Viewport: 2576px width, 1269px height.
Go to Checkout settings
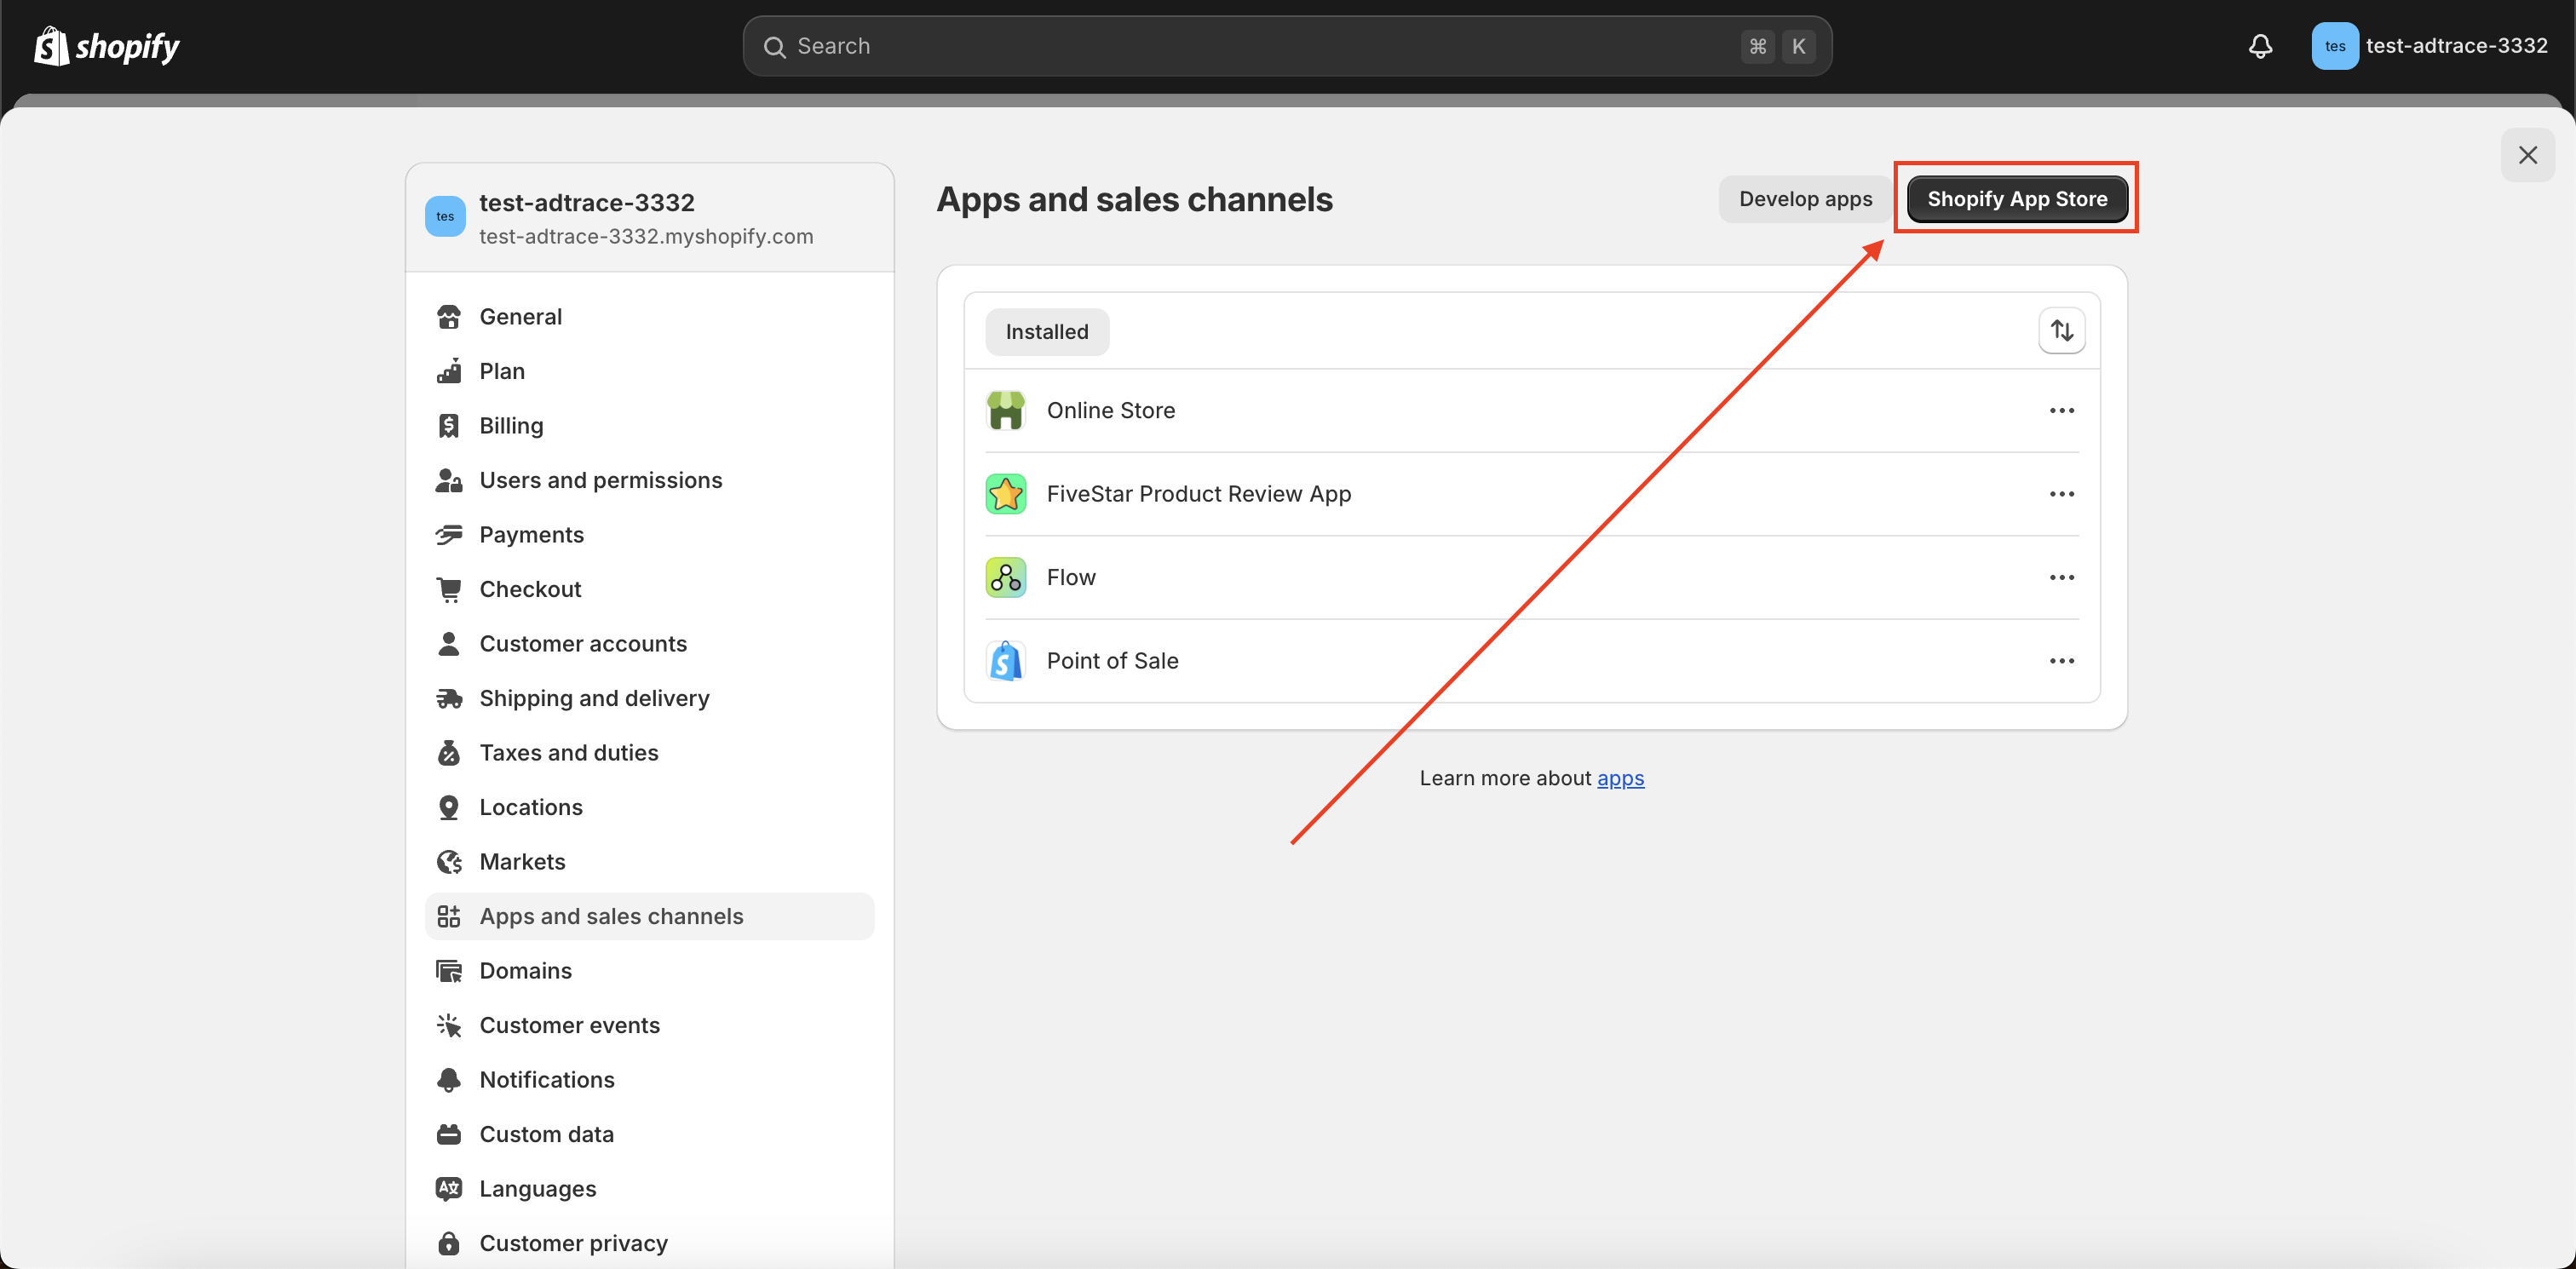[x=649, y=589]
